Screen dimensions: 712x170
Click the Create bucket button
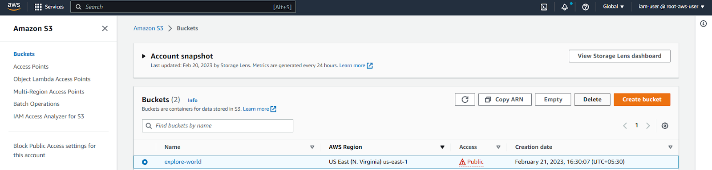pyautogui.click(x=642, y=100)
